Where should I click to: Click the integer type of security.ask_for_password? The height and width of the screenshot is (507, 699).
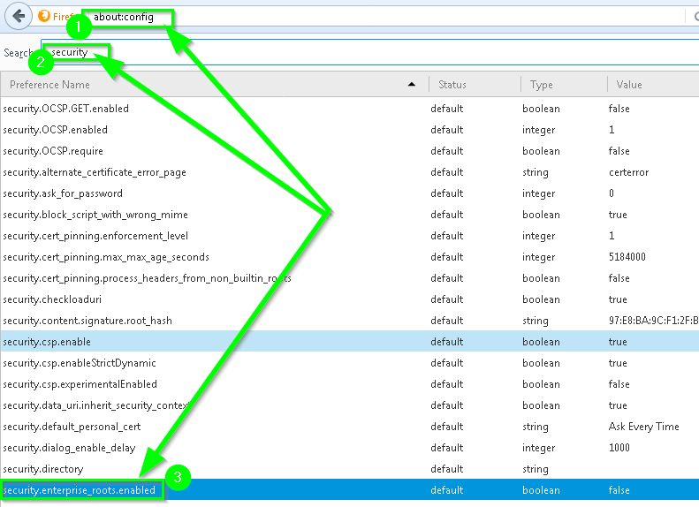pyautogui.click(x=538, y=193)
